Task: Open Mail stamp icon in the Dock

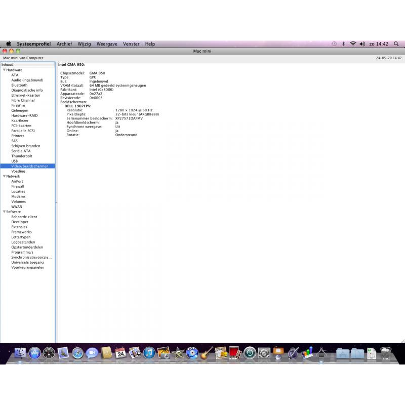Action: 63,353
